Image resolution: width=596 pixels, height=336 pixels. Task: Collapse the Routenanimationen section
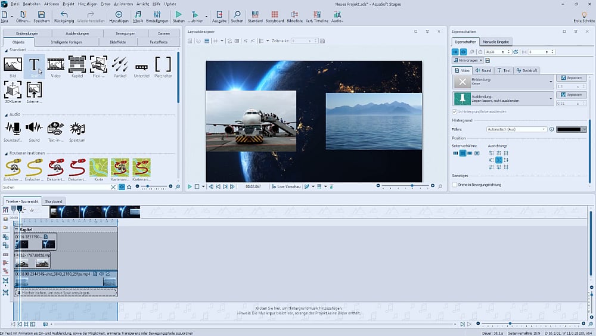tap(5, 154)
